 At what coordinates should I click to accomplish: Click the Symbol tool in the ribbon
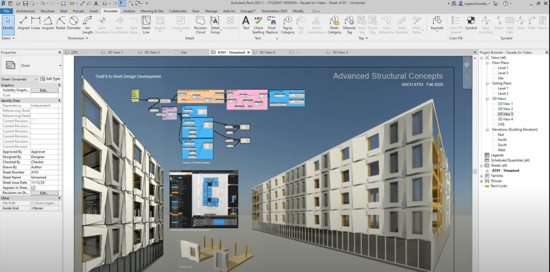pos(471,23)
